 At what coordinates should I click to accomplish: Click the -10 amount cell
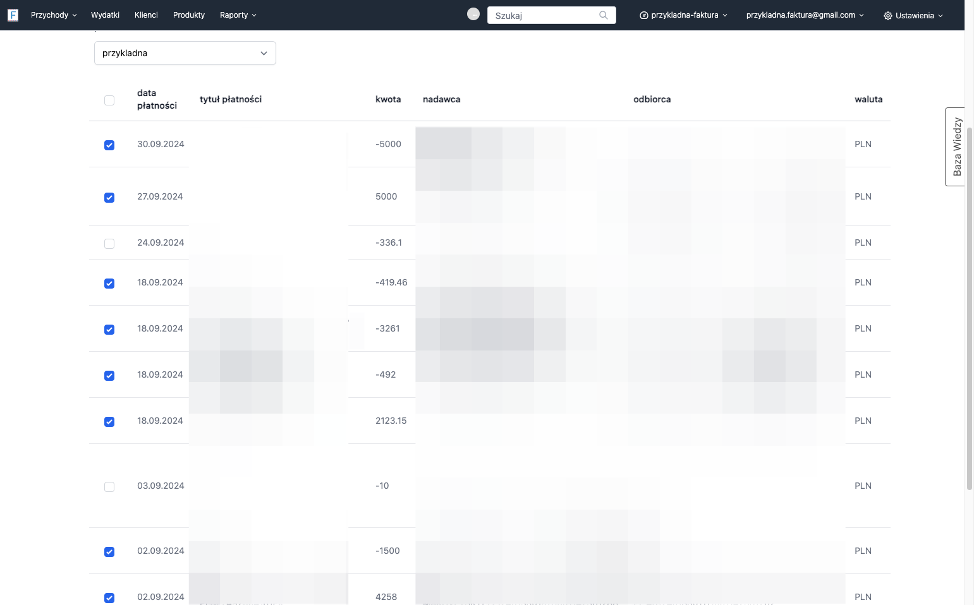pos(382,486)
